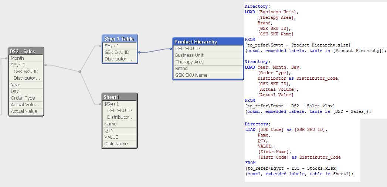Click the $Syn 1 Table title bar

pos(119,39)
